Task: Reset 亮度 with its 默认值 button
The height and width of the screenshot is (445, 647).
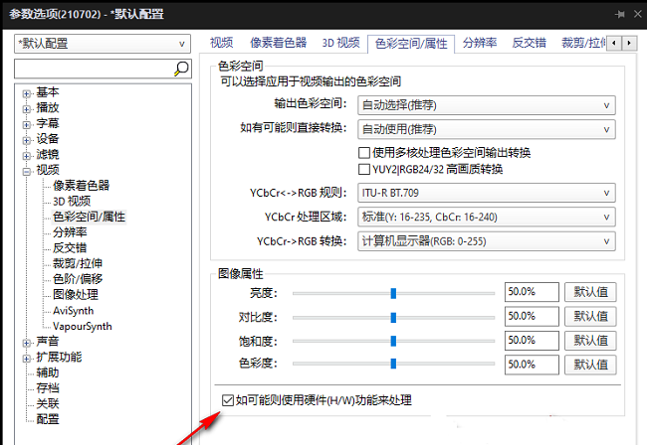Action: (590, 292)
